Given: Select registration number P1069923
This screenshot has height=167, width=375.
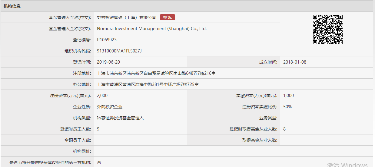Looking at the screenshot, I should [x=107, y=40].
